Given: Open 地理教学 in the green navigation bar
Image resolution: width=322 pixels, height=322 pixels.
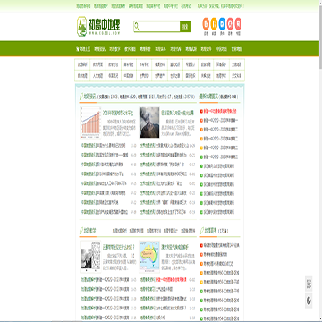Looking at the screenshot, I should coord(114,49).
